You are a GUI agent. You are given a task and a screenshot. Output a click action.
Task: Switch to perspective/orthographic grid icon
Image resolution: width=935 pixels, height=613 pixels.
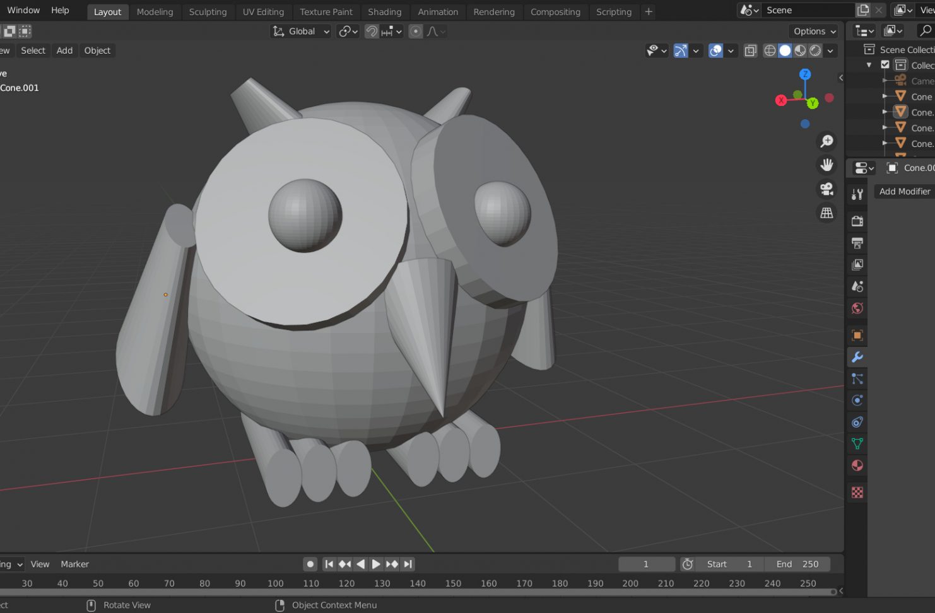tap(826, 213)
